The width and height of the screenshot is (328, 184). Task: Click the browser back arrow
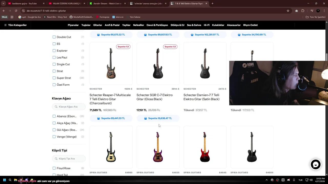click(x=4, y=11)
